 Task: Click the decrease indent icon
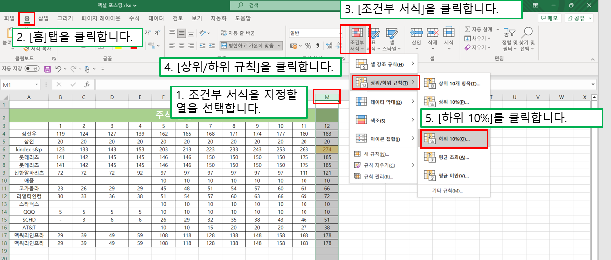coord(203,46)
